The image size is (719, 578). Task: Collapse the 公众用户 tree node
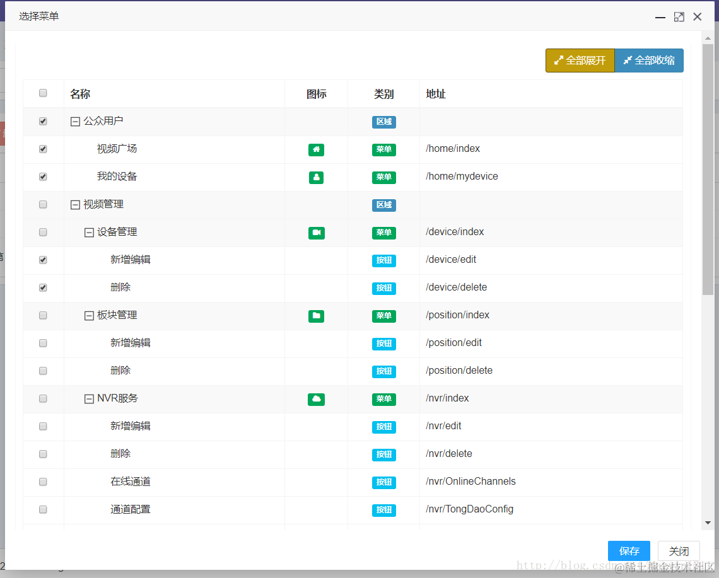coord(75,122)
